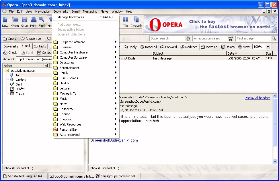Viewport: 279px width, 181px height.
Task: Click the Save toolbar icon
Action: 24,19
